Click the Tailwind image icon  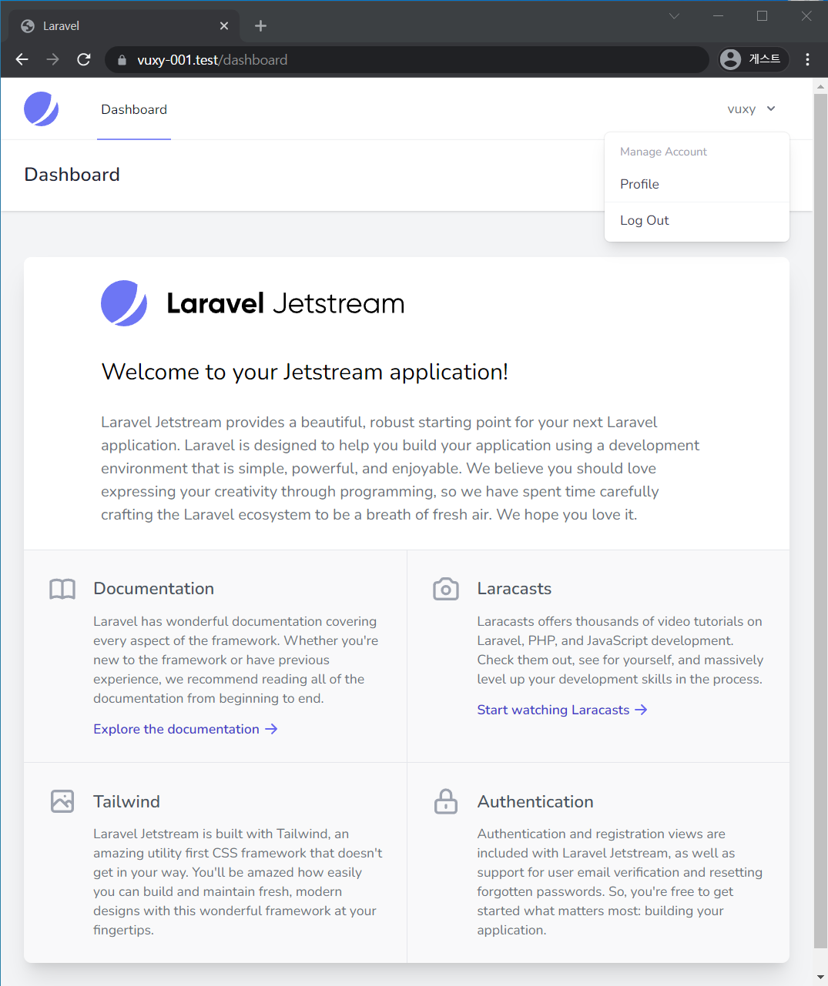[x=62, y=801]
